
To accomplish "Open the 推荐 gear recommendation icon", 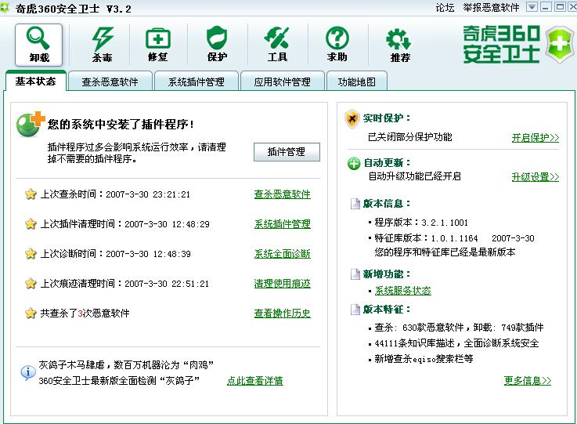I will (x=399, y=45).
